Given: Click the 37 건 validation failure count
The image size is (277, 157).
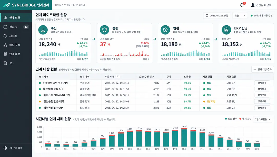Looking at the screenshot, I should [105, 44].
